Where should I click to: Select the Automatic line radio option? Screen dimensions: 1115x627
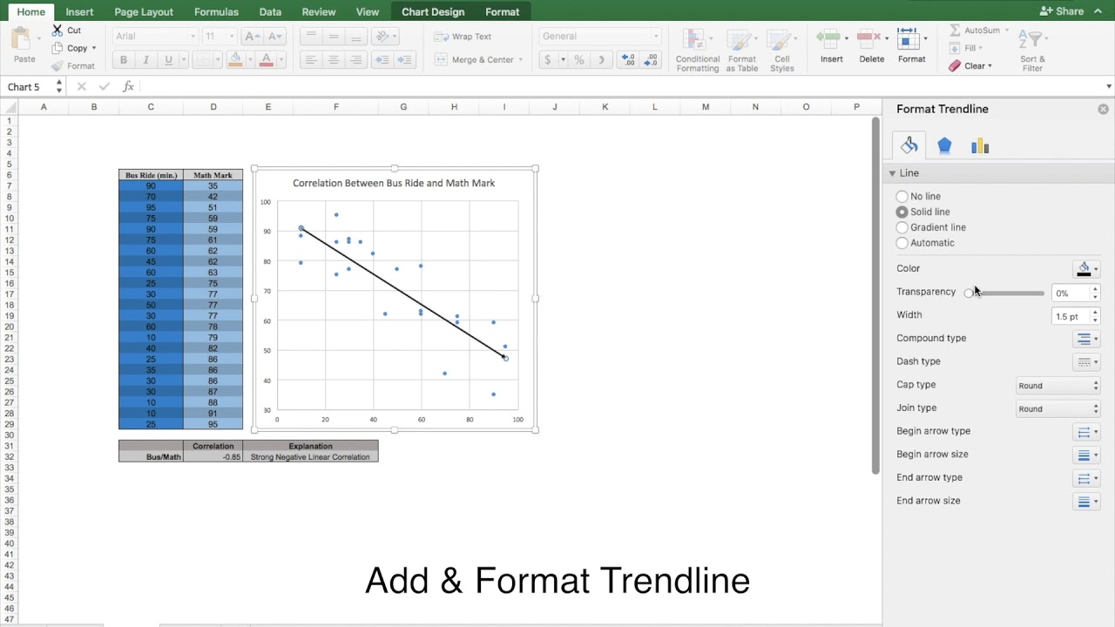(902, 243)
